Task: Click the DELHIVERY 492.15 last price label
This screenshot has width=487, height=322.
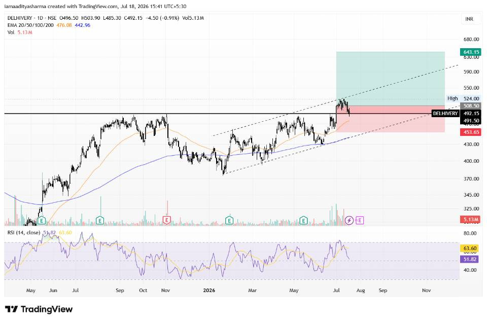Action: [456, 114]
